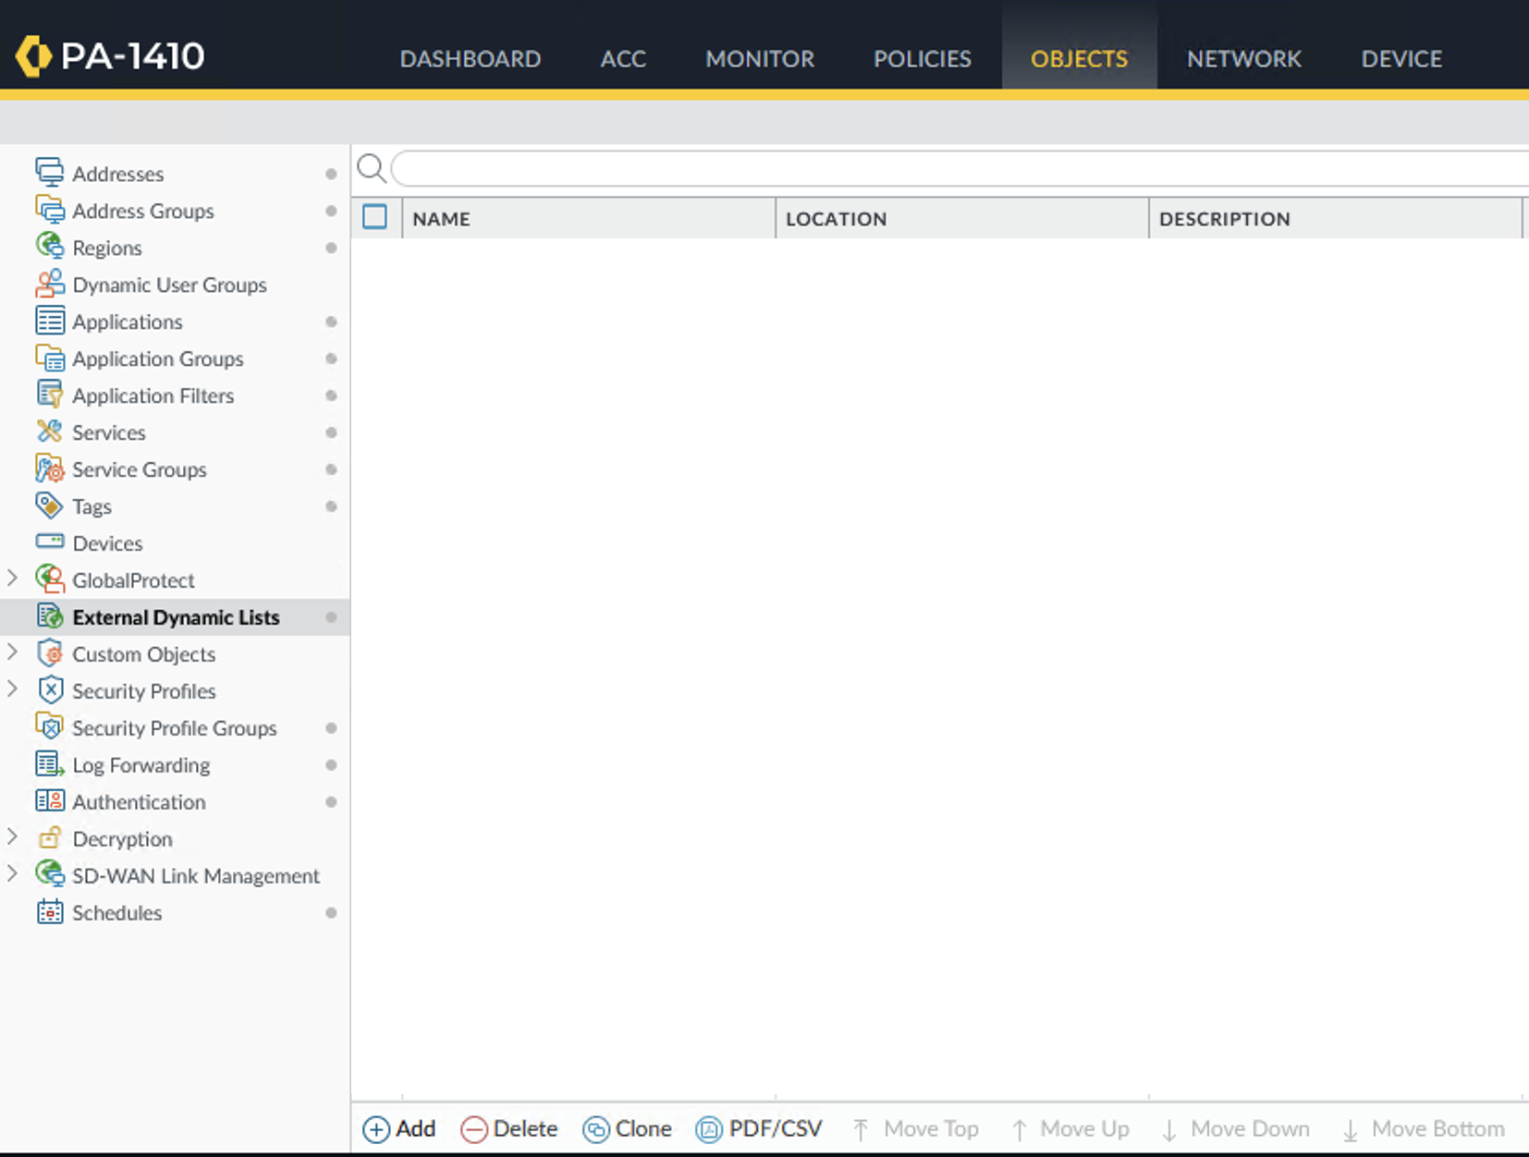Open Tags using its tag icon
Viewport: 1529px width, 1157px height.
tap(49, 505)
